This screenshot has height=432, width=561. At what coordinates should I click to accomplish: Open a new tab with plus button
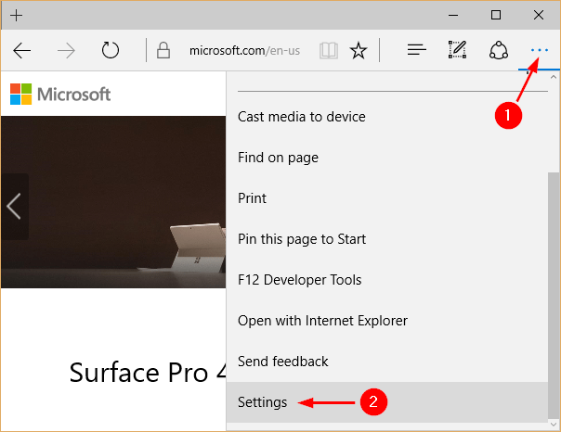point(17,15)
